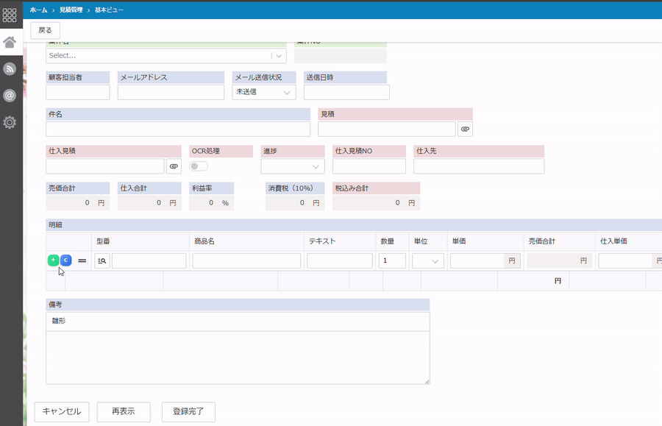Focus the 型番 text input in detail row
This screenshot has height=426, width=662.
pos(149,261)
